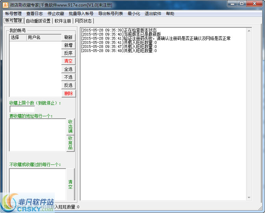Focus the 收藏上限个数 input field
Image resolution: width=265 pixels, height=213 pixels.
click(x=22, y=109)
